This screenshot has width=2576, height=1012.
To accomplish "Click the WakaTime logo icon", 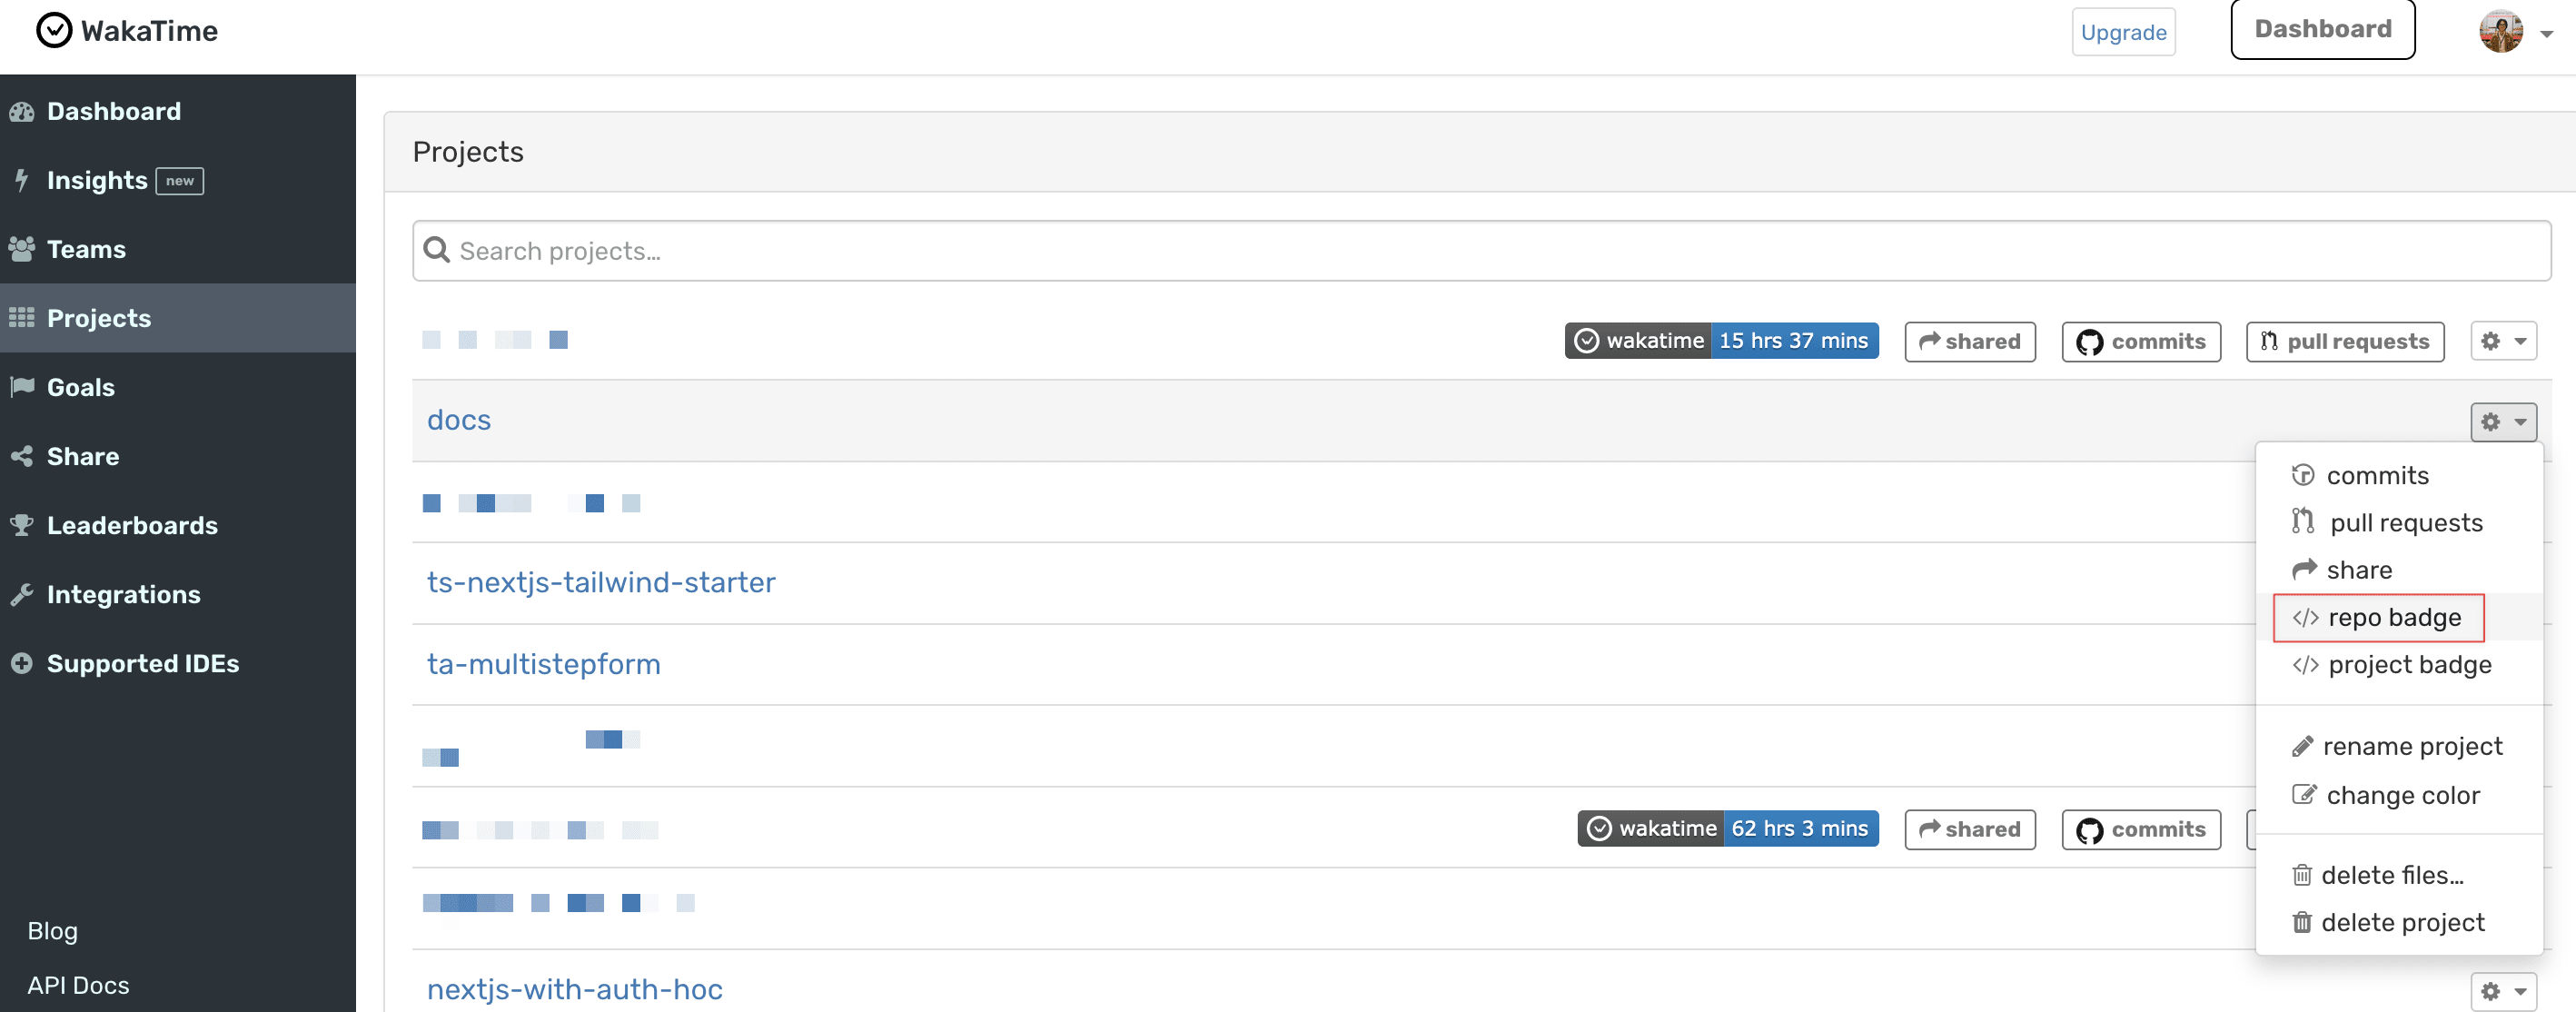I will click(x=54, y=31).
